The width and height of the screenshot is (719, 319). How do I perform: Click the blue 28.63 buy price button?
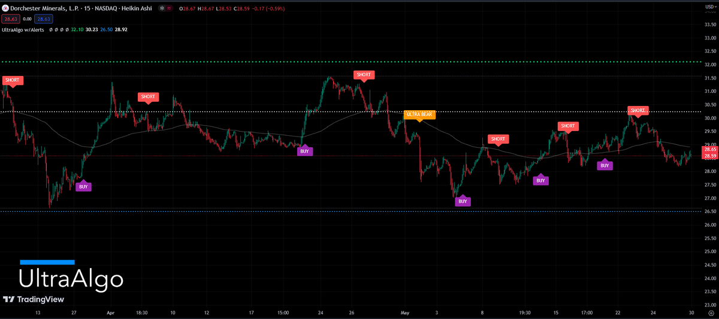tap(45, 19)
